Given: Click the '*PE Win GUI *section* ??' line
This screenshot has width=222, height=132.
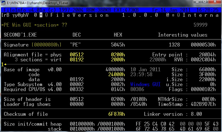Looking at the screenshot, I should coord(34,25).
